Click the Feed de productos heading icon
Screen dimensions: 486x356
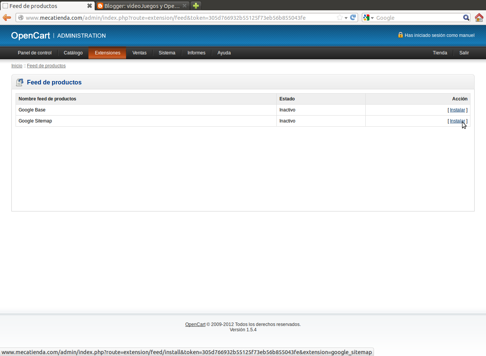pos(20,82)
